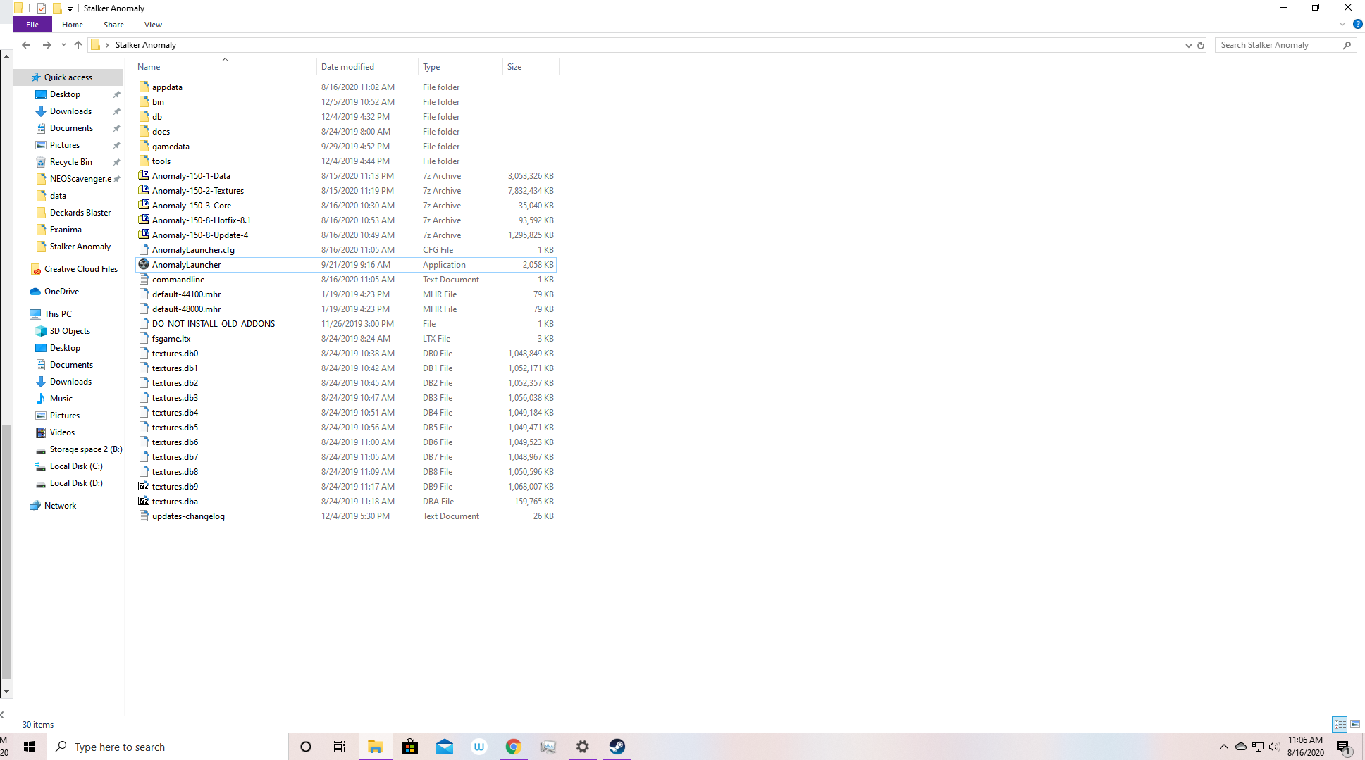Click the Forward navigation arrow

(x=47, y=45)
